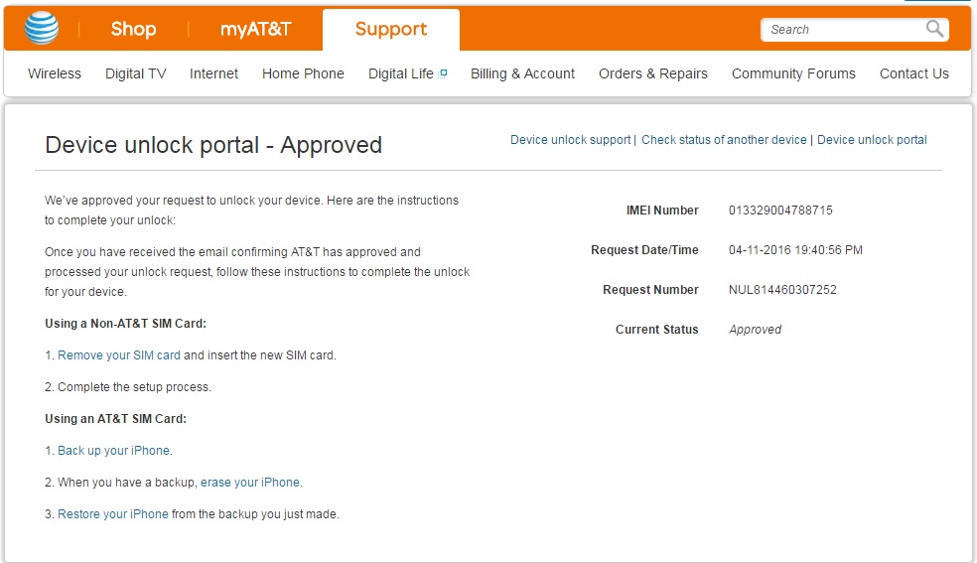The image size is (977, 563).
Task: Check status of another device
Action: (x=724, y=140)
